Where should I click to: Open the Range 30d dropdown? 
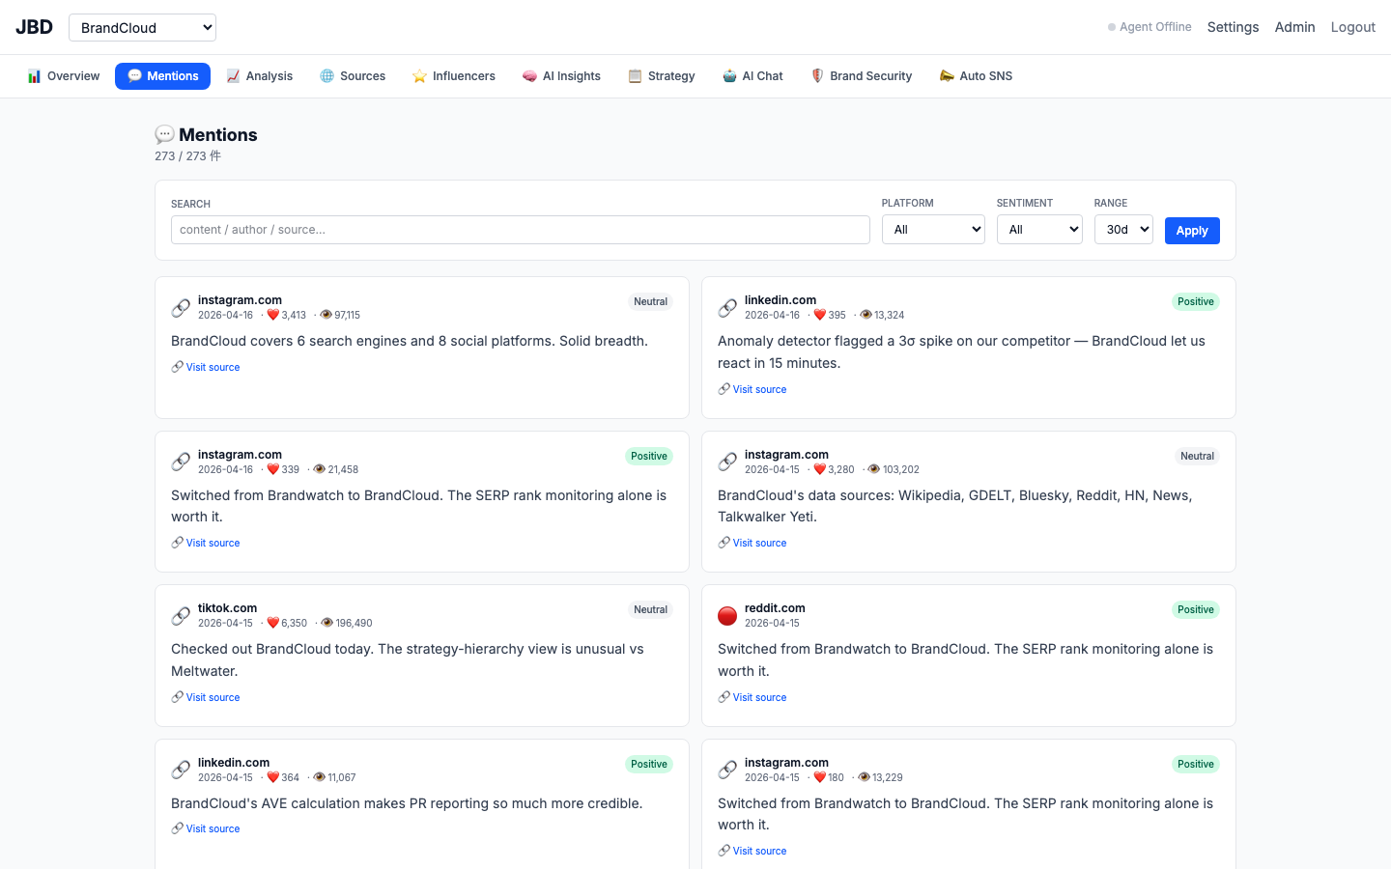pyautogui.click(x=1123, y=230)
